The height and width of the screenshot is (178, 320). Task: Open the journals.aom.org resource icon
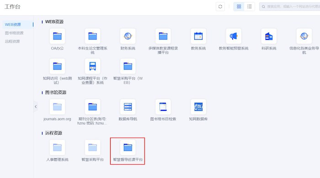pos(57,107)
